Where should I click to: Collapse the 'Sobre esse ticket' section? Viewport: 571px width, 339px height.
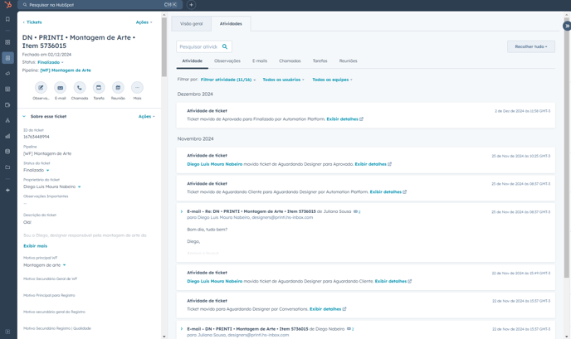24,117
